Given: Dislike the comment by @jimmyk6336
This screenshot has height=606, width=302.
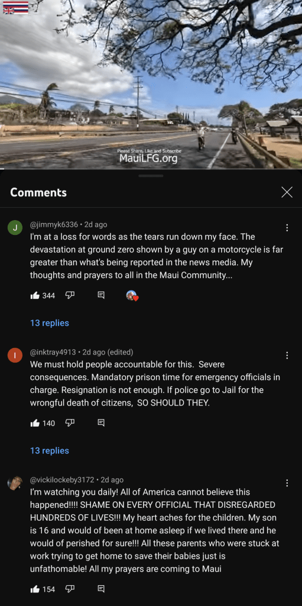Looking at the screenshot, I should pos(70,296).
